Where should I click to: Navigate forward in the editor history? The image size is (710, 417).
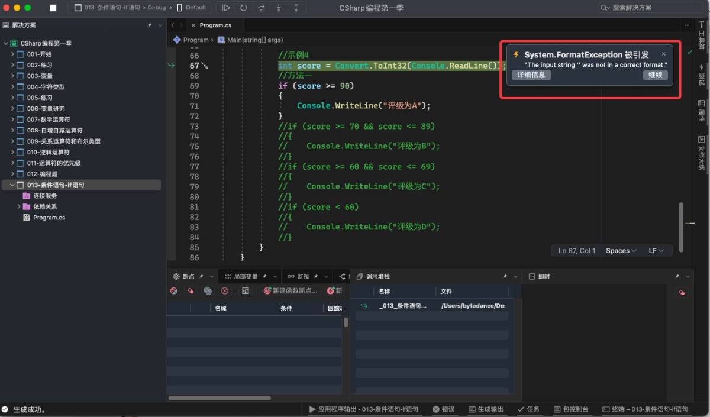tap(180, 25)
